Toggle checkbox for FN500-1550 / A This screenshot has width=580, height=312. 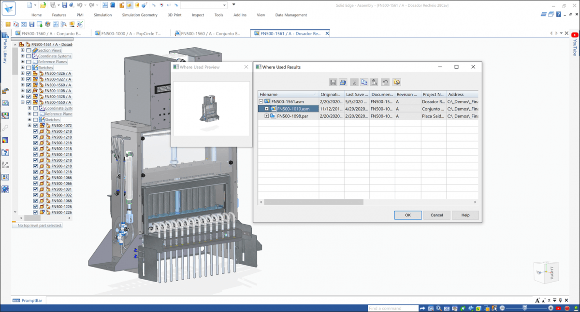point(29,102)
